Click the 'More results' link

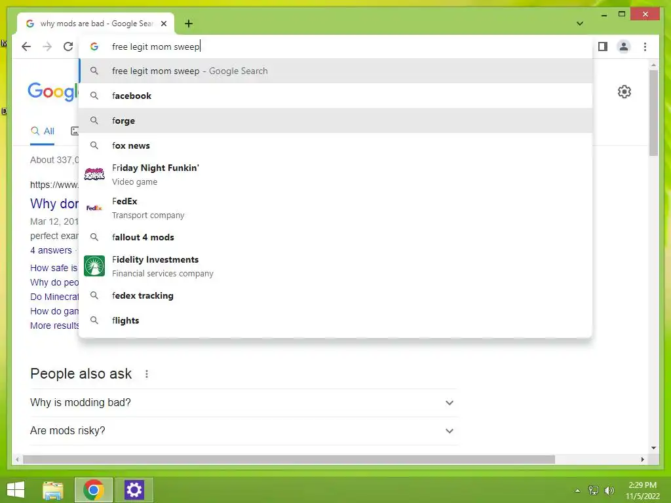[54, 326]
